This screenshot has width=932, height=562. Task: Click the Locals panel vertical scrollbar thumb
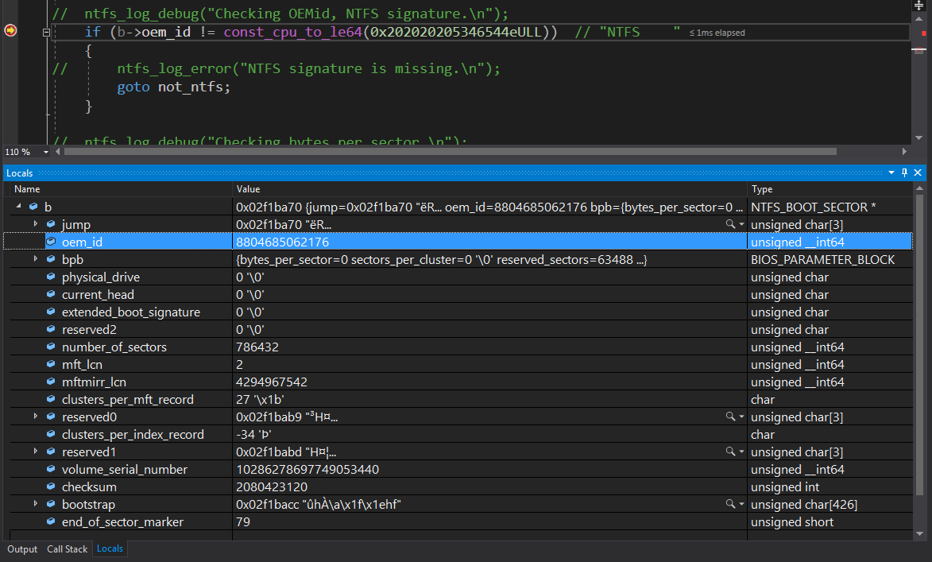pyautogui.click(x=919, y=347)
